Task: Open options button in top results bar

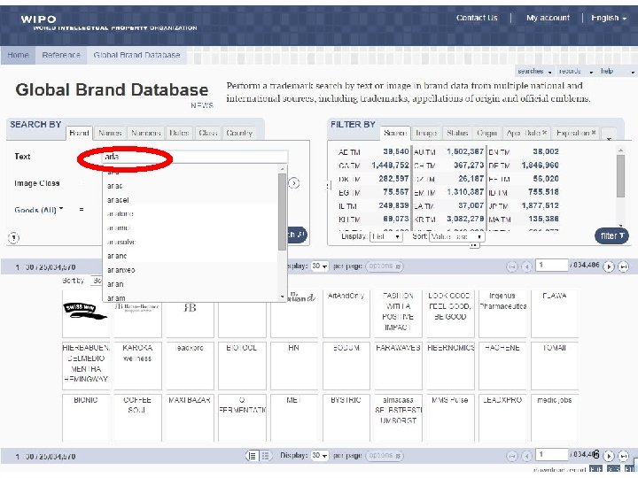Action: pyautogui.click(x=385, y=266)
